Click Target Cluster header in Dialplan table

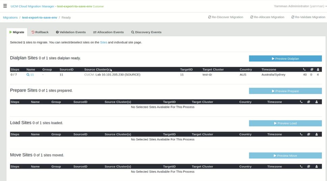tap(213, 69)
